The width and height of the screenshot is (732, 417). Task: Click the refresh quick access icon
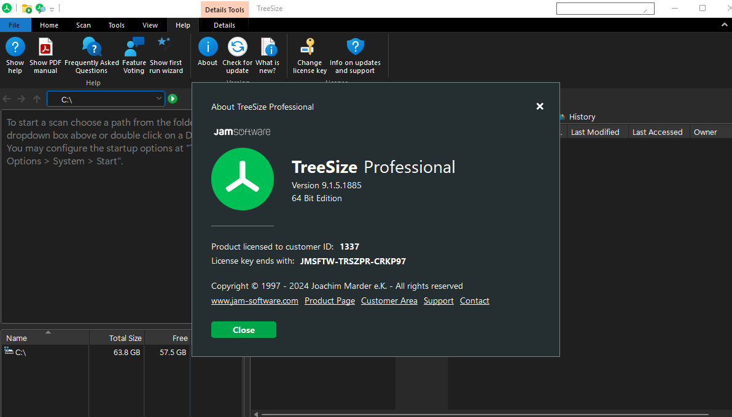point(41,9)
